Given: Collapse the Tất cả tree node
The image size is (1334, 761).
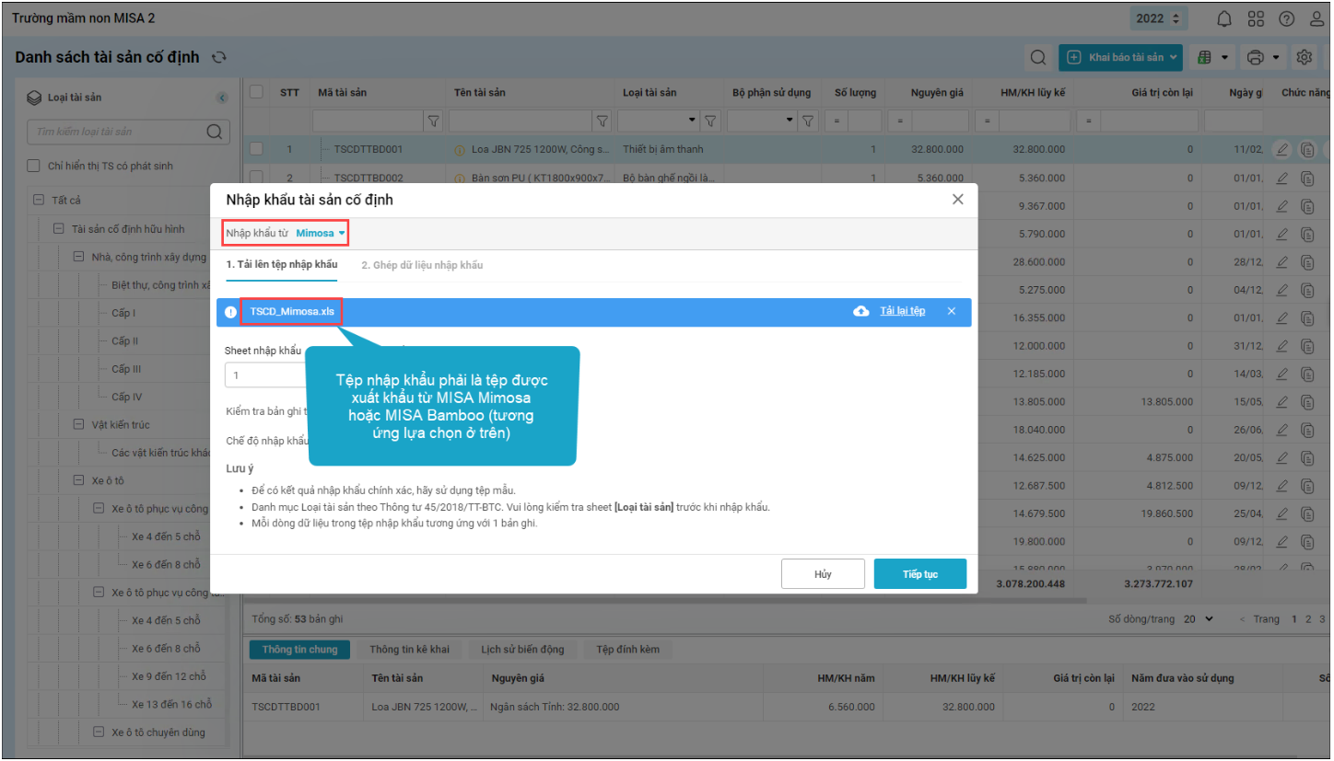Looking at the screenshot, I should pos(39,200).
